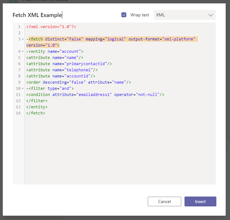
Task: Click the highlighted fetch distinct tag line
Action: (112, 39)
